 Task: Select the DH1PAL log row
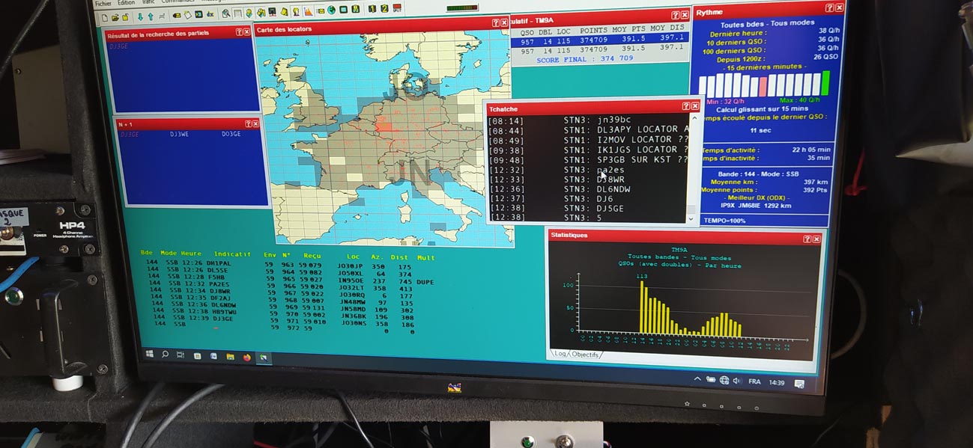(x=279, y=266)
